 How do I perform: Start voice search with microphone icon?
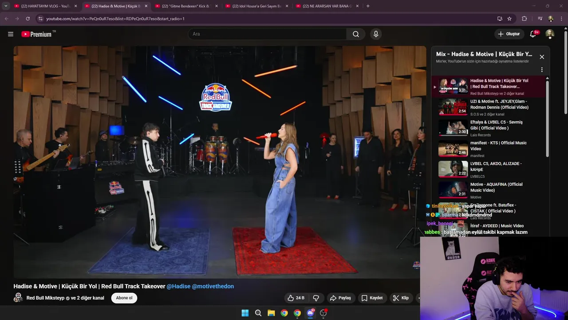point(376,34)
